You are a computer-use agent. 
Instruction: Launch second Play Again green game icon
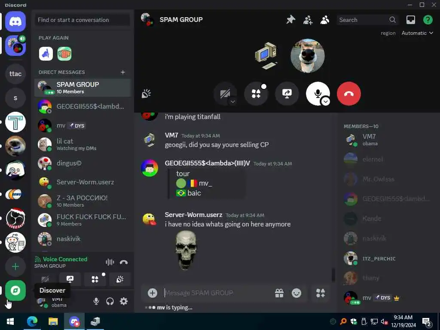click(64, 54)
